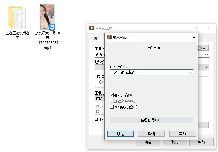Click the 确定 button in 带密码压缩 window
Image resolution: width=218 pixels, height=152 pixels.
pyautogui.click(x=148, y=143)
